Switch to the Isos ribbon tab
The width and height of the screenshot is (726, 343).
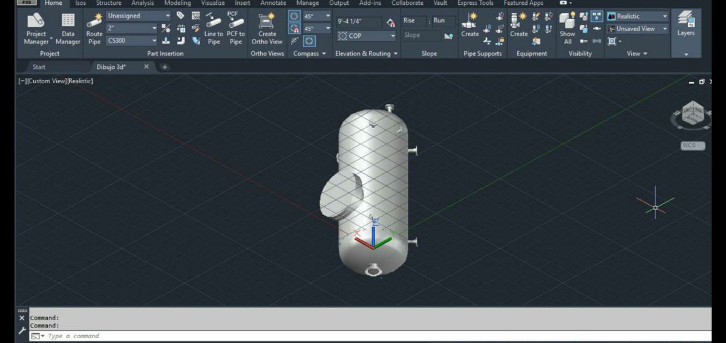pos(80,3)
